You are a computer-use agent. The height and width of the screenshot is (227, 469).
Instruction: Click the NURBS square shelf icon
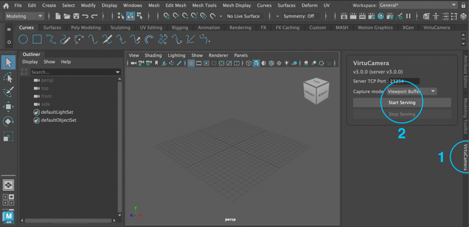tap(37, 39)
